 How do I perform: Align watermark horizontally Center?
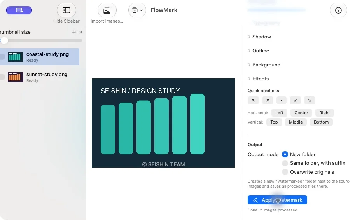pos(301,113)
